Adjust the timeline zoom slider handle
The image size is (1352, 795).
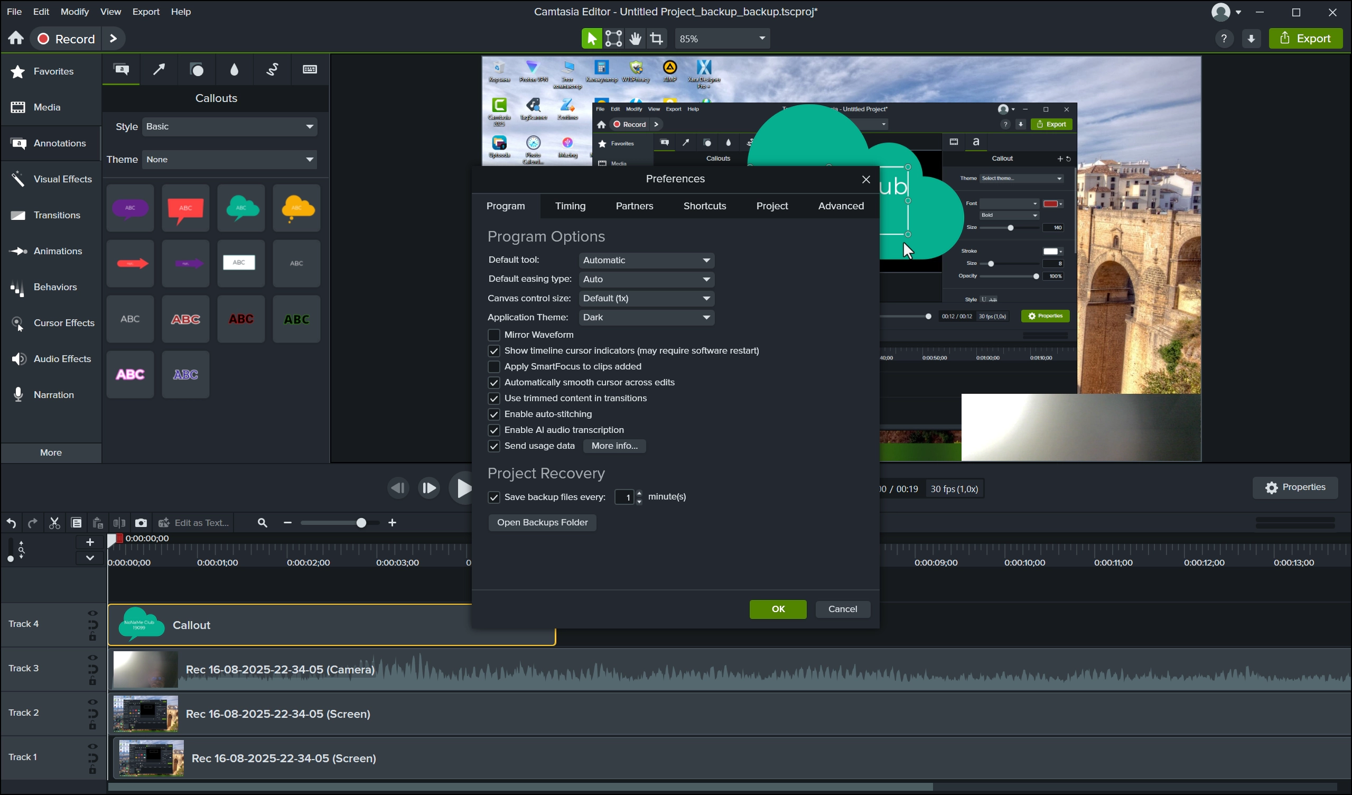point(361,523)
